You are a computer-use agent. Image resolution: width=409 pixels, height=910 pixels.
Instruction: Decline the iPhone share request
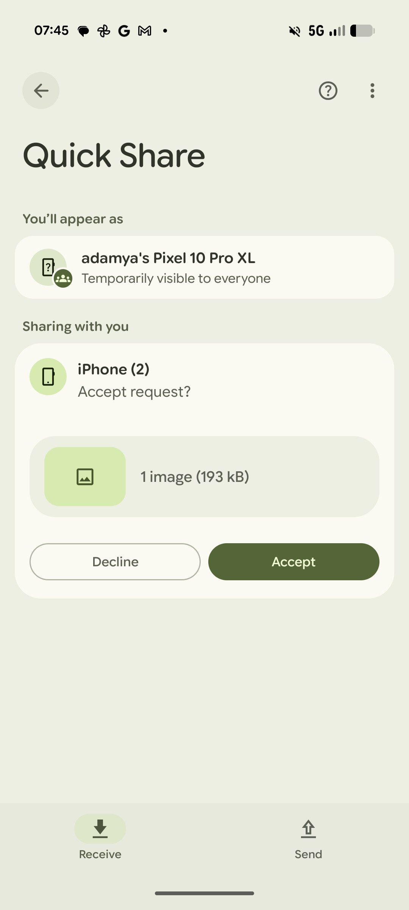pos(115,562)
